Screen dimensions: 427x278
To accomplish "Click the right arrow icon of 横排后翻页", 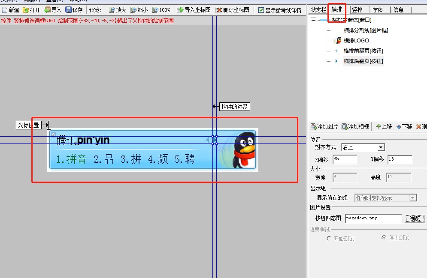I will pyautogui.click(x=336, y=61).
